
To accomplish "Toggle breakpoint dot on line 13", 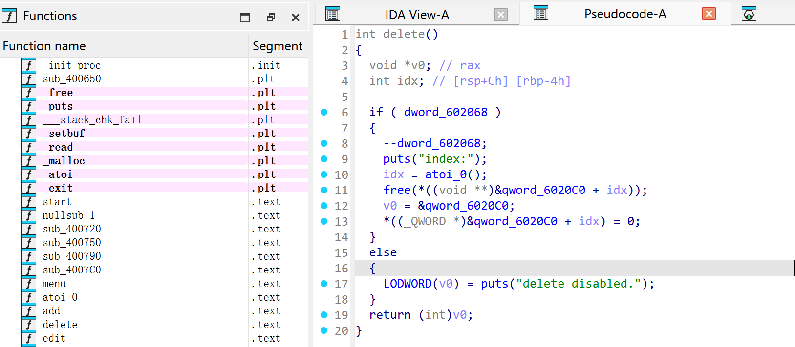I will pyautogui.click(x=324, y=221).
